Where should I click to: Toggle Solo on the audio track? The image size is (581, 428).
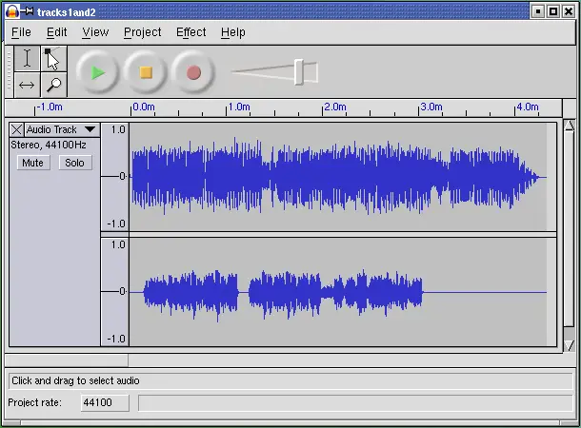(x=74, y=163)
